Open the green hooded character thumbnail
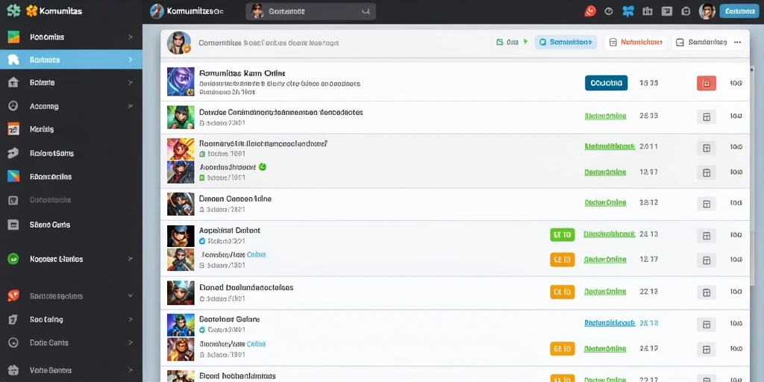The width and height of the screenshot is (764, 382). (181, 117)
